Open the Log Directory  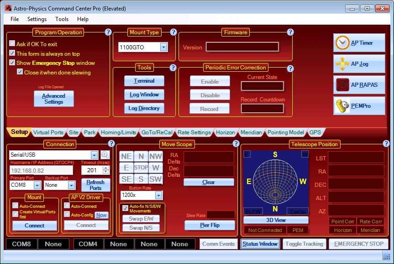coord(144,108)
